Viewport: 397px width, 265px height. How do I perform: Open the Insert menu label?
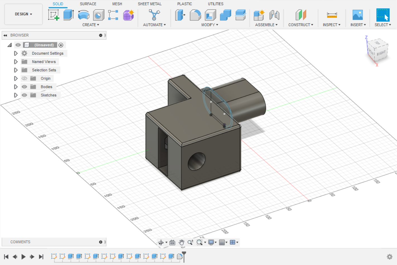click(x=358, y=25)
